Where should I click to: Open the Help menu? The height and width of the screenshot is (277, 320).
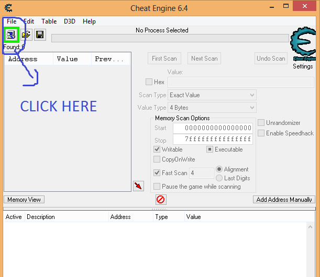click(x=89, y=21)
